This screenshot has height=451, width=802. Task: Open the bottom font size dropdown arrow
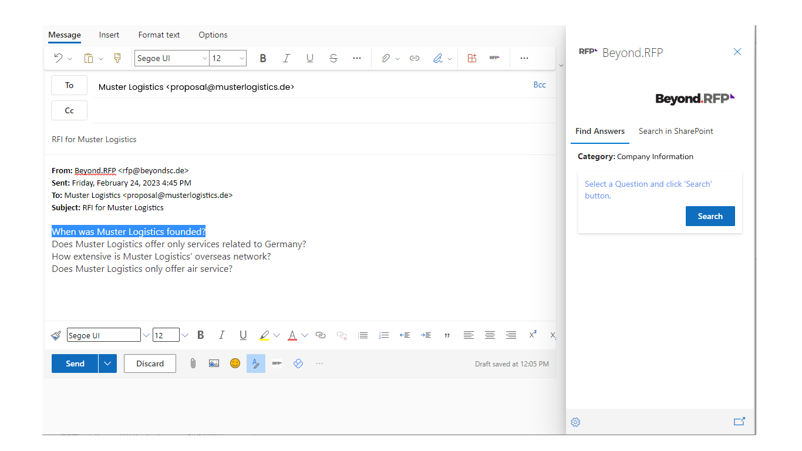[x=185, y=335]
